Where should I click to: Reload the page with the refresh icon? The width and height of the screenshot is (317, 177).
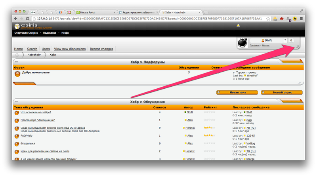tap(27, 19)
